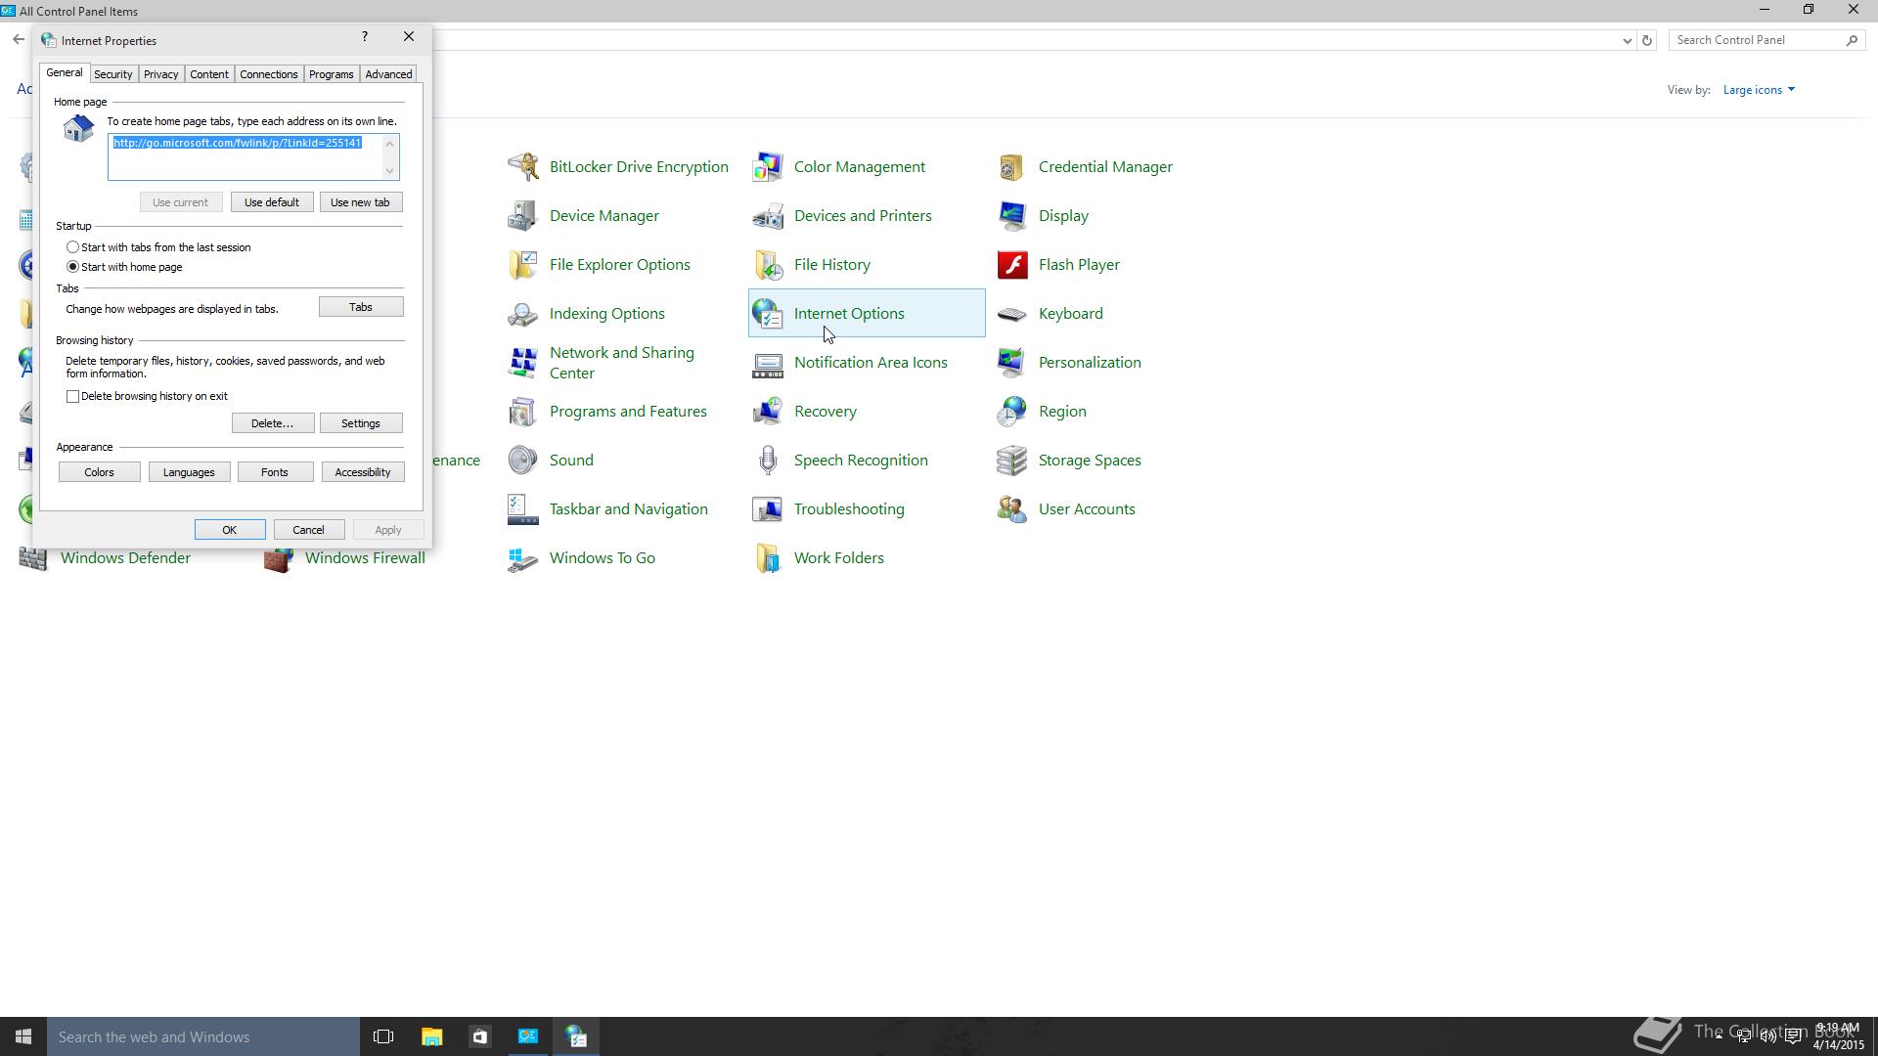The width and height of the screenshot is (1878, 1056).
Task: Open address bar history dropdown arrow
Action: point(1627,40)
